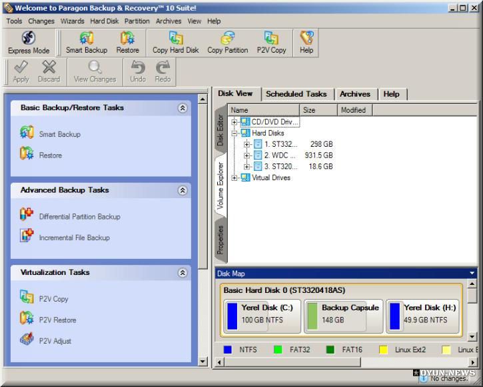Open Help from the toolbar icon

(x=306, y=43)
